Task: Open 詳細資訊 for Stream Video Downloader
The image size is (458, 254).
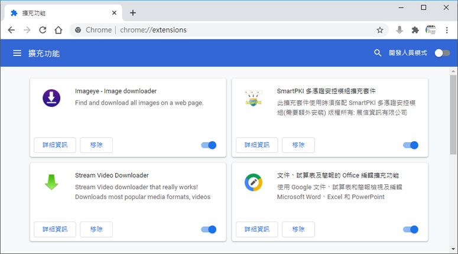Action: coord(55,229)
